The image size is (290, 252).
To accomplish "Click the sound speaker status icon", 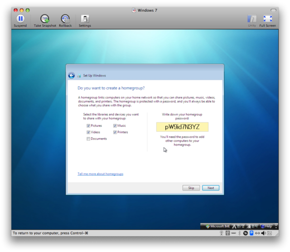I will point(263,233).
